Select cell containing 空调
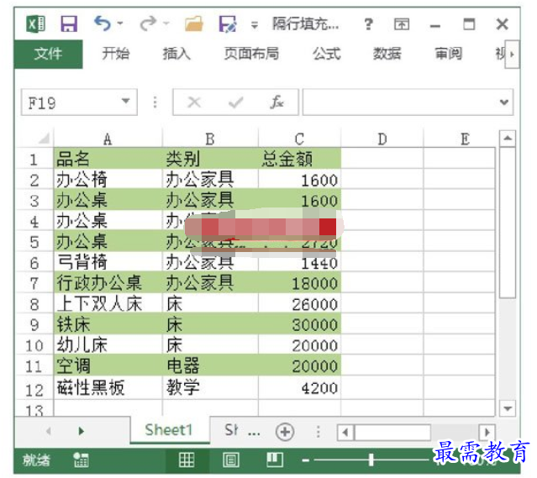Viewport: 537px width, 478px height. [x=108, y=365]
